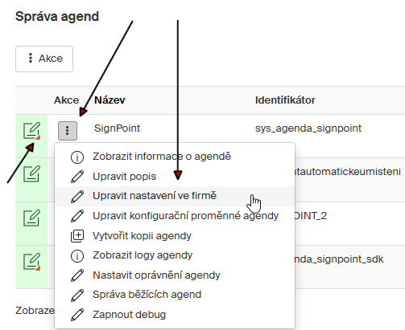Viewport: 405px width, 330px height.
Task: Click the third row green sign icon
Action: point(31,218)
